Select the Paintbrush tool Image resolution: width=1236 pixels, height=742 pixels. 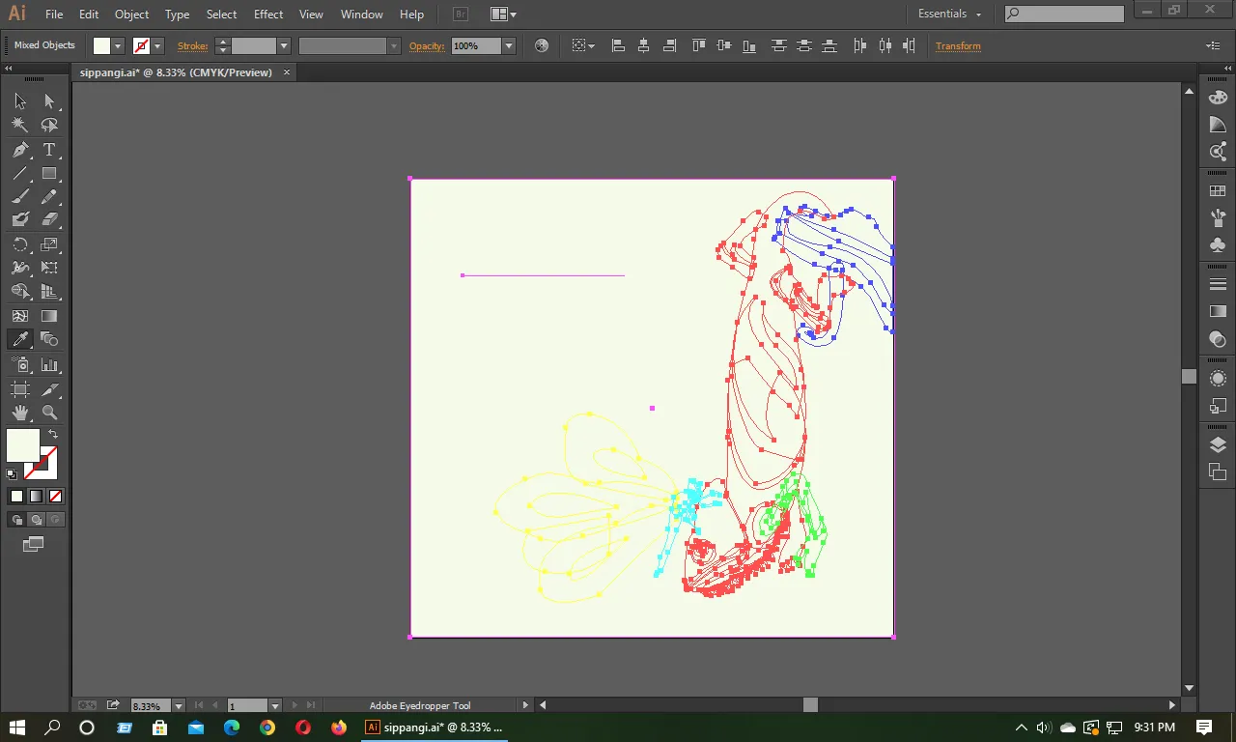click(20, 197)
